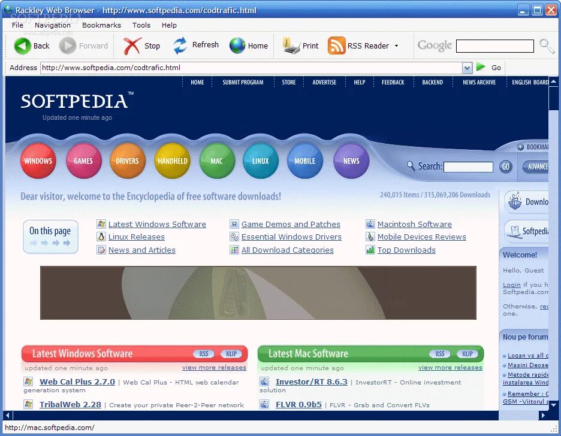Screen dimensions: 561x436
Task: Click the yellow HANDHELD ball
Action: (x=173, y=161)
